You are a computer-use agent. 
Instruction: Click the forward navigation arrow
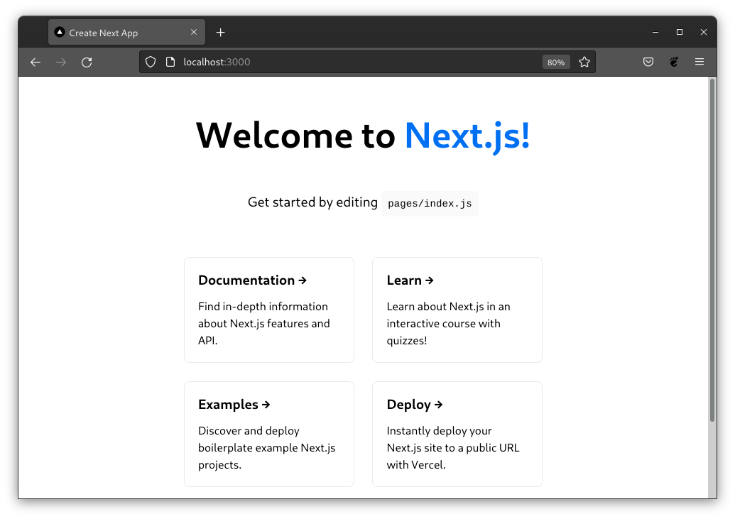point(61,62)
